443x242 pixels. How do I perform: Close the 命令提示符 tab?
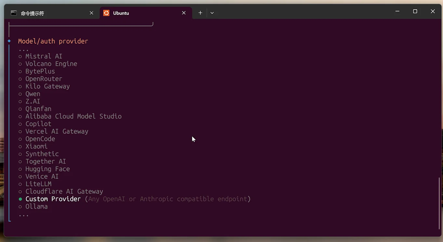click(x=91, y=13)
